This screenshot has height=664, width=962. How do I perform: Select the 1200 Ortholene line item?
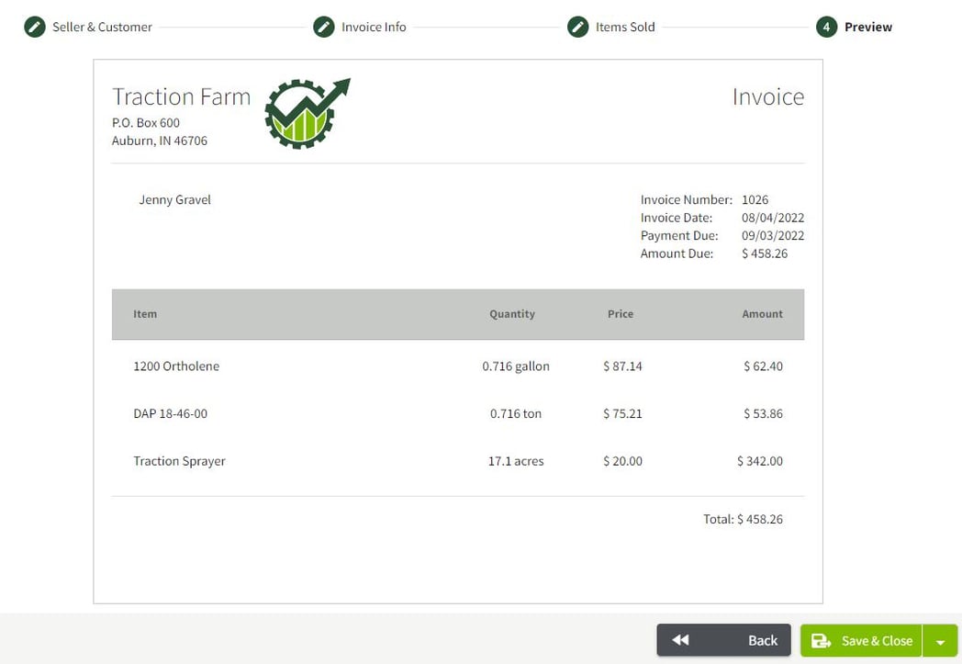point(176,366)
